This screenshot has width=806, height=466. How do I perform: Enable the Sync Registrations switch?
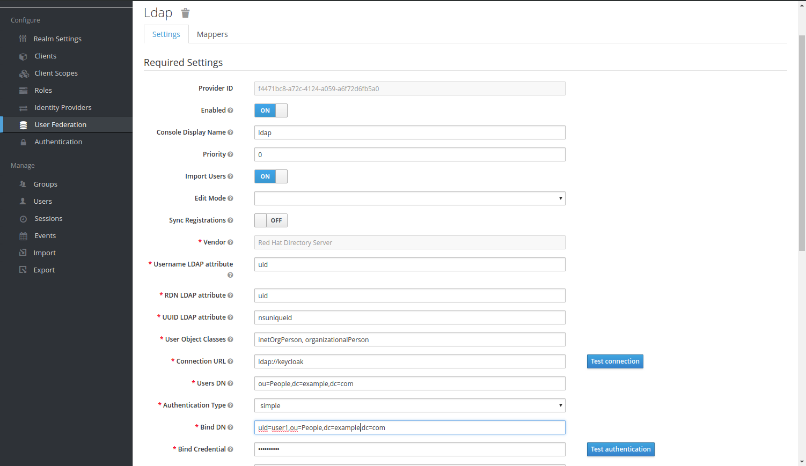[270, 220]
